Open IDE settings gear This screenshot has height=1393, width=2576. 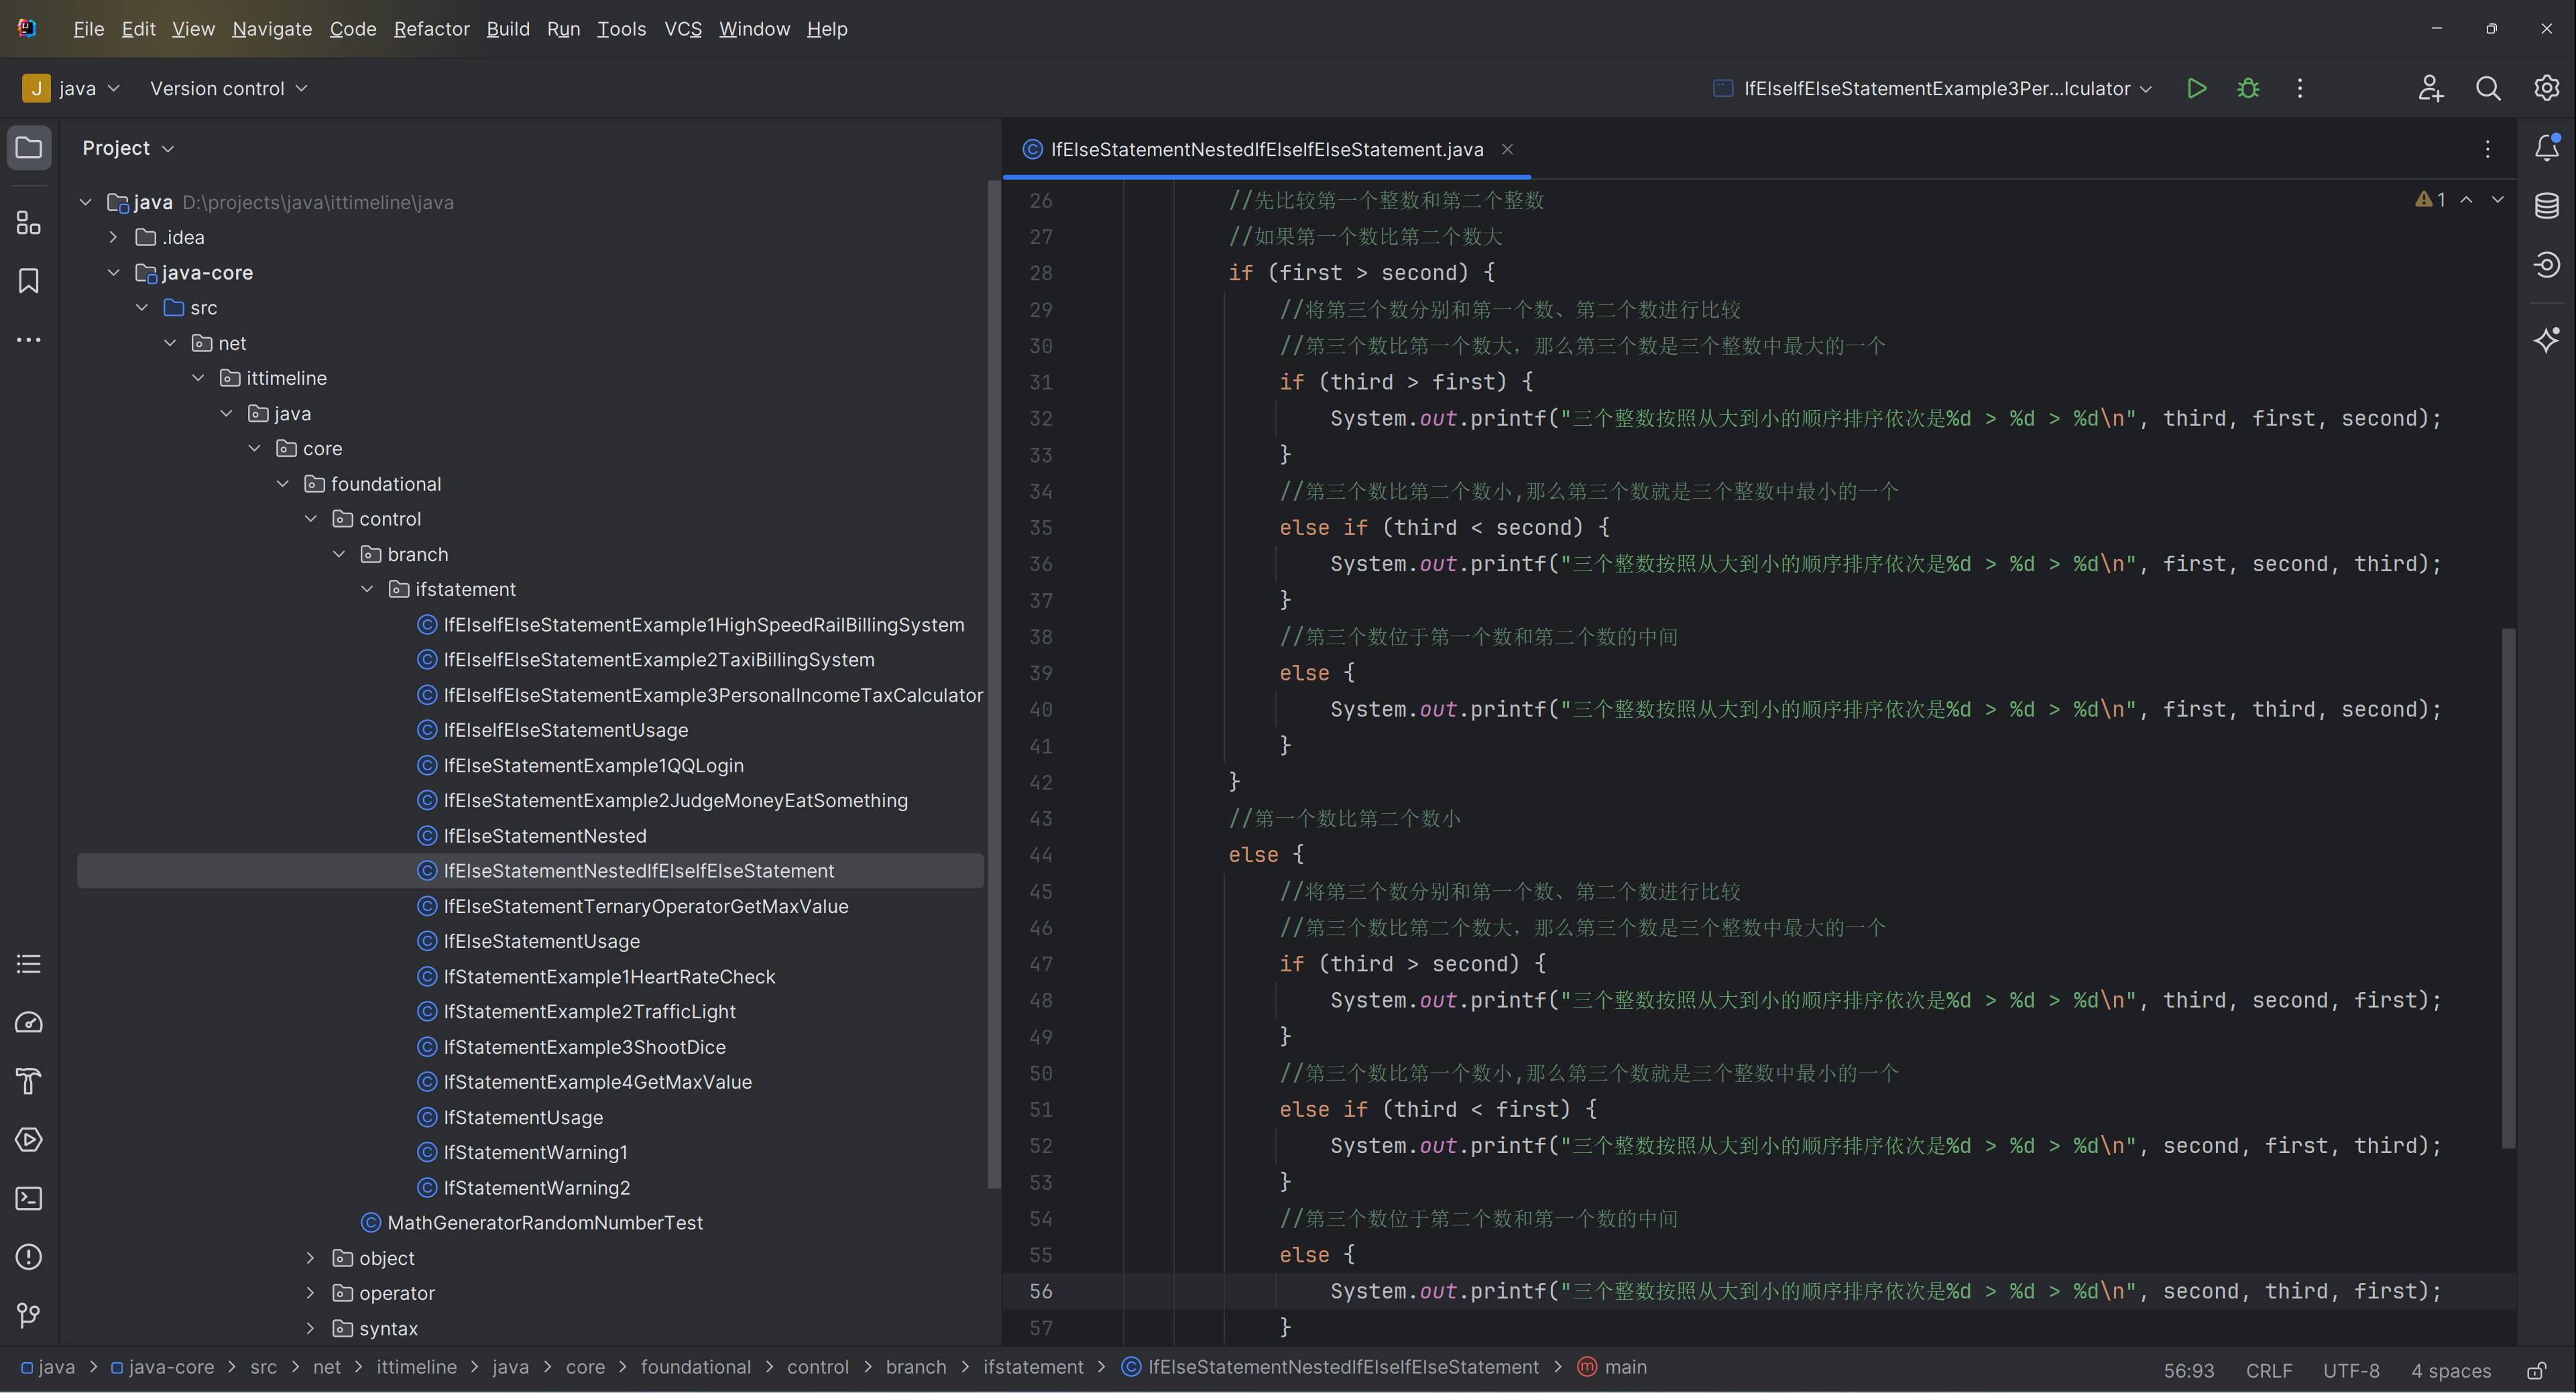point(2546,88)
